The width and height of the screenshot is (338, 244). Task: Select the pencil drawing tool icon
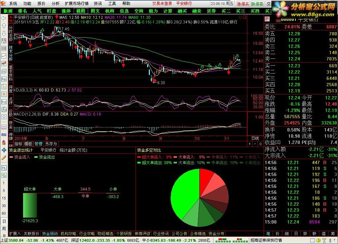(4, 157)
